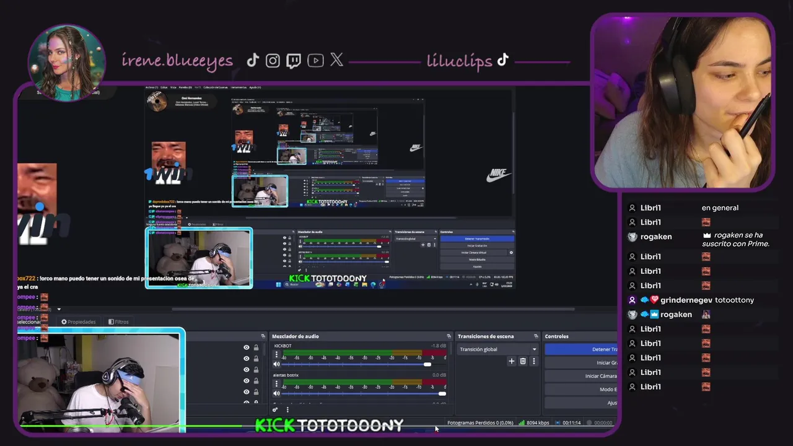Open Vista menu in captured OBS menu bar
Screen dimensions: 793x446
173,87
